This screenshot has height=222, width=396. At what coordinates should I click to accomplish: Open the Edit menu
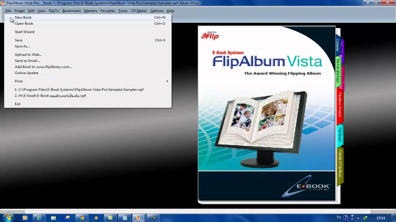click(x=31, y=11)
